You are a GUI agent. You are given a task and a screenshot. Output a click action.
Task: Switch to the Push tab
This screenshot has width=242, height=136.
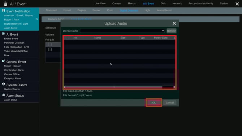[x=110, y=10]
